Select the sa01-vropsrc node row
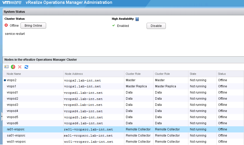The height and width of the screenshot is (145, 244). pos(103,136)
